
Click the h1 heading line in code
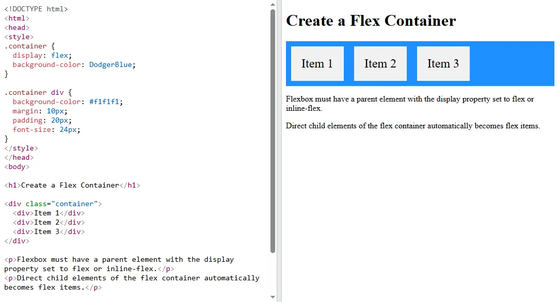point(72,186)
